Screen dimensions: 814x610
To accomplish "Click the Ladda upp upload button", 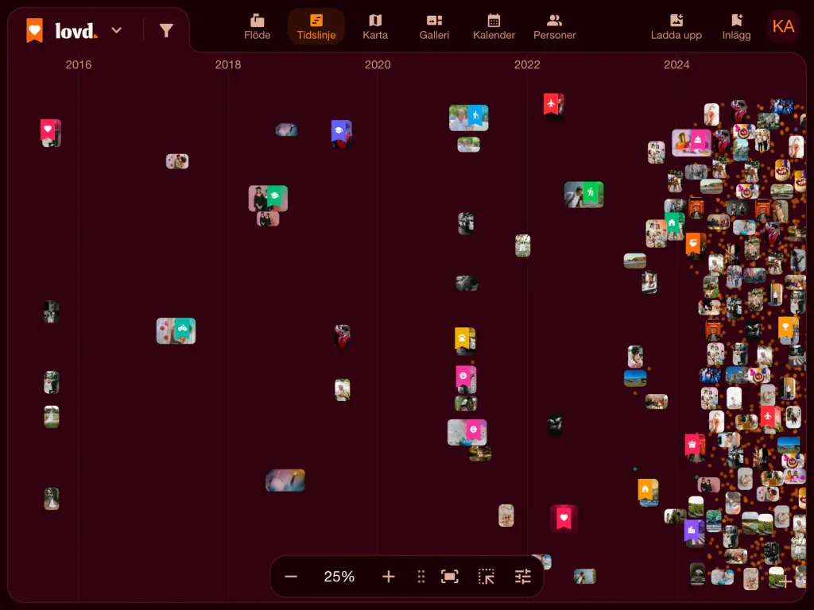I will coord(676,27).
